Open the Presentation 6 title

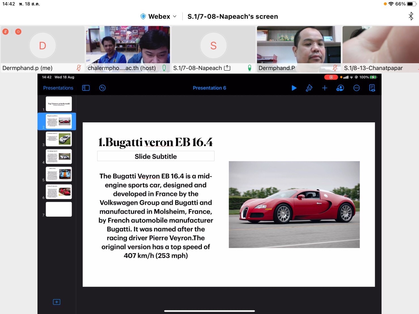click(209, 88)
